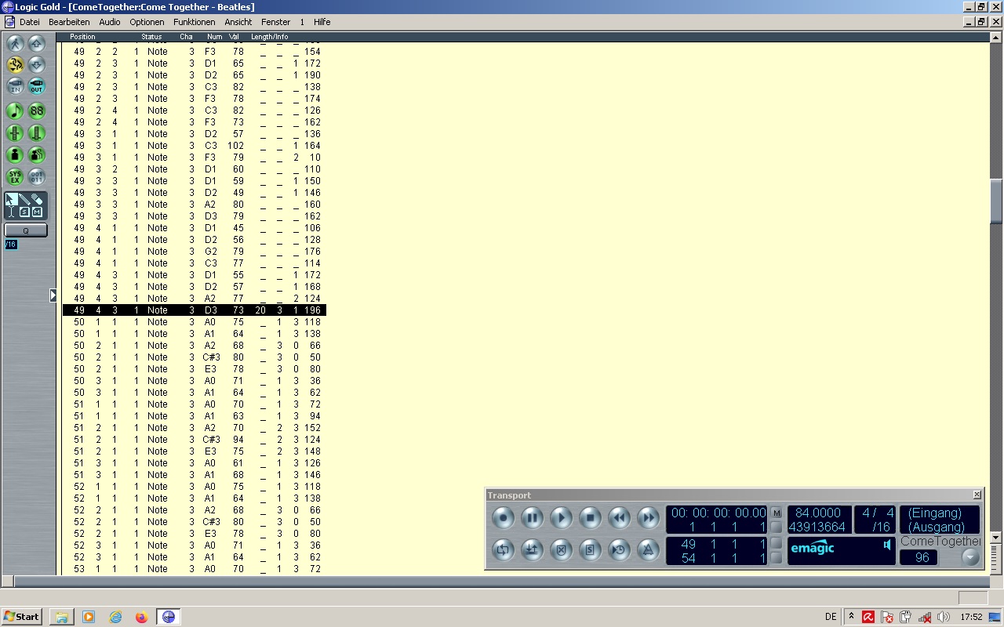Click the Play button in Transport
This screenshot has height=627, width=1004.
click(561, 517)
